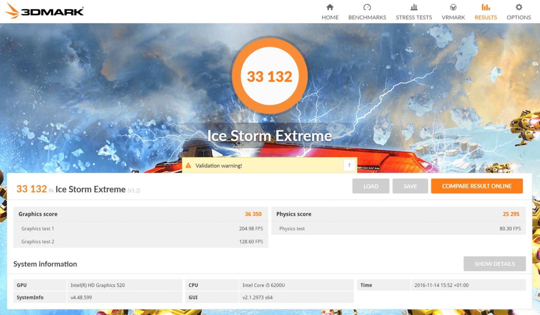The width and height of the screenshot is (540, 315).
Task: Click the Physics score value 25 295
Action: point(511,214)
